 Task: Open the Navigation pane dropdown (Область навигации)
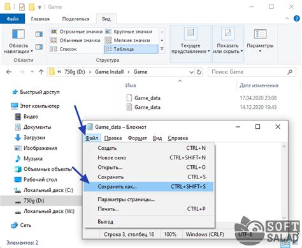[x=18, y=41]
